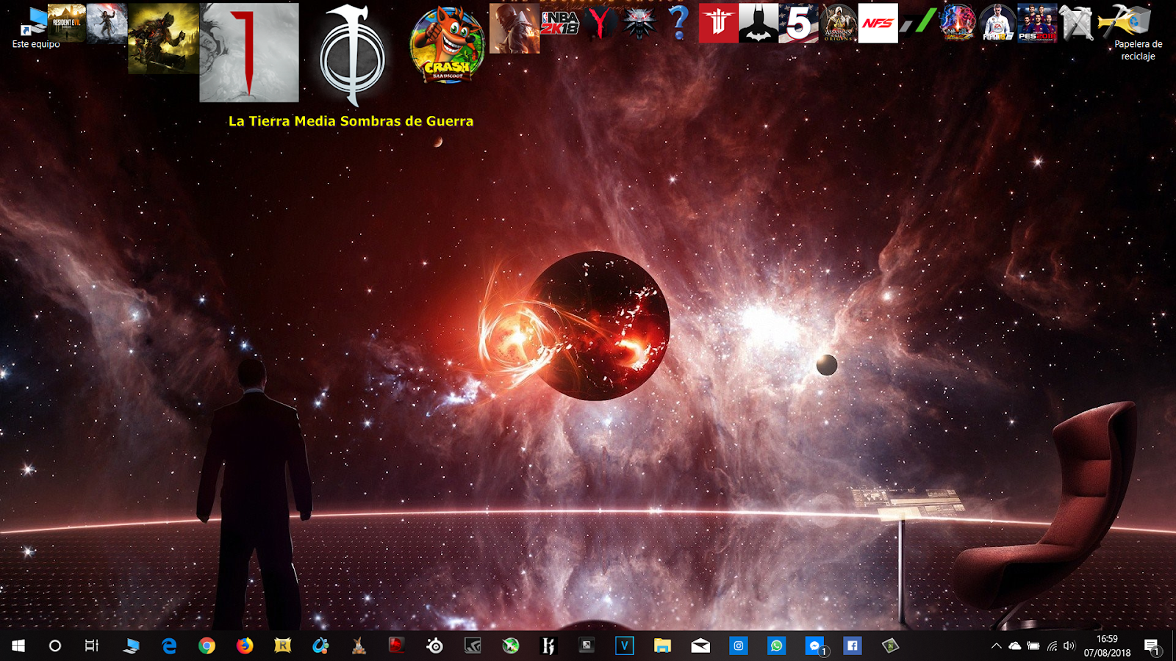Launch the Batman game icon

pos(759,23)
